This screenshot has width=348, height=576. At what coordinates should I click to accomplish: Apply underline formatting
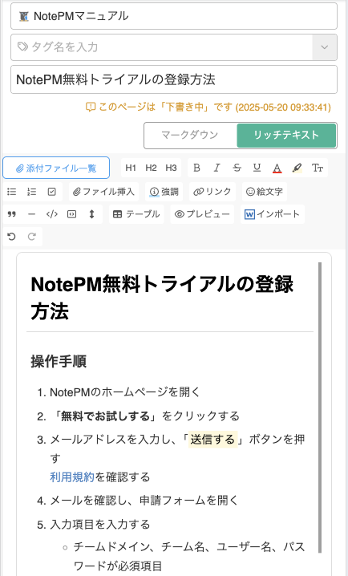coord(257,168)
